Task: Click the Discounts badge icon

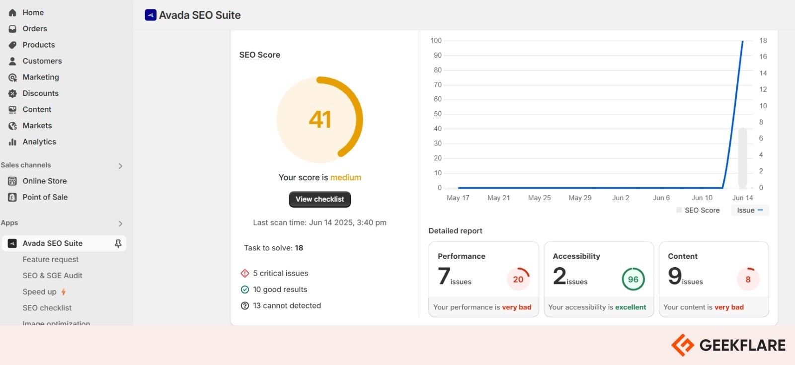Action: 12,93
